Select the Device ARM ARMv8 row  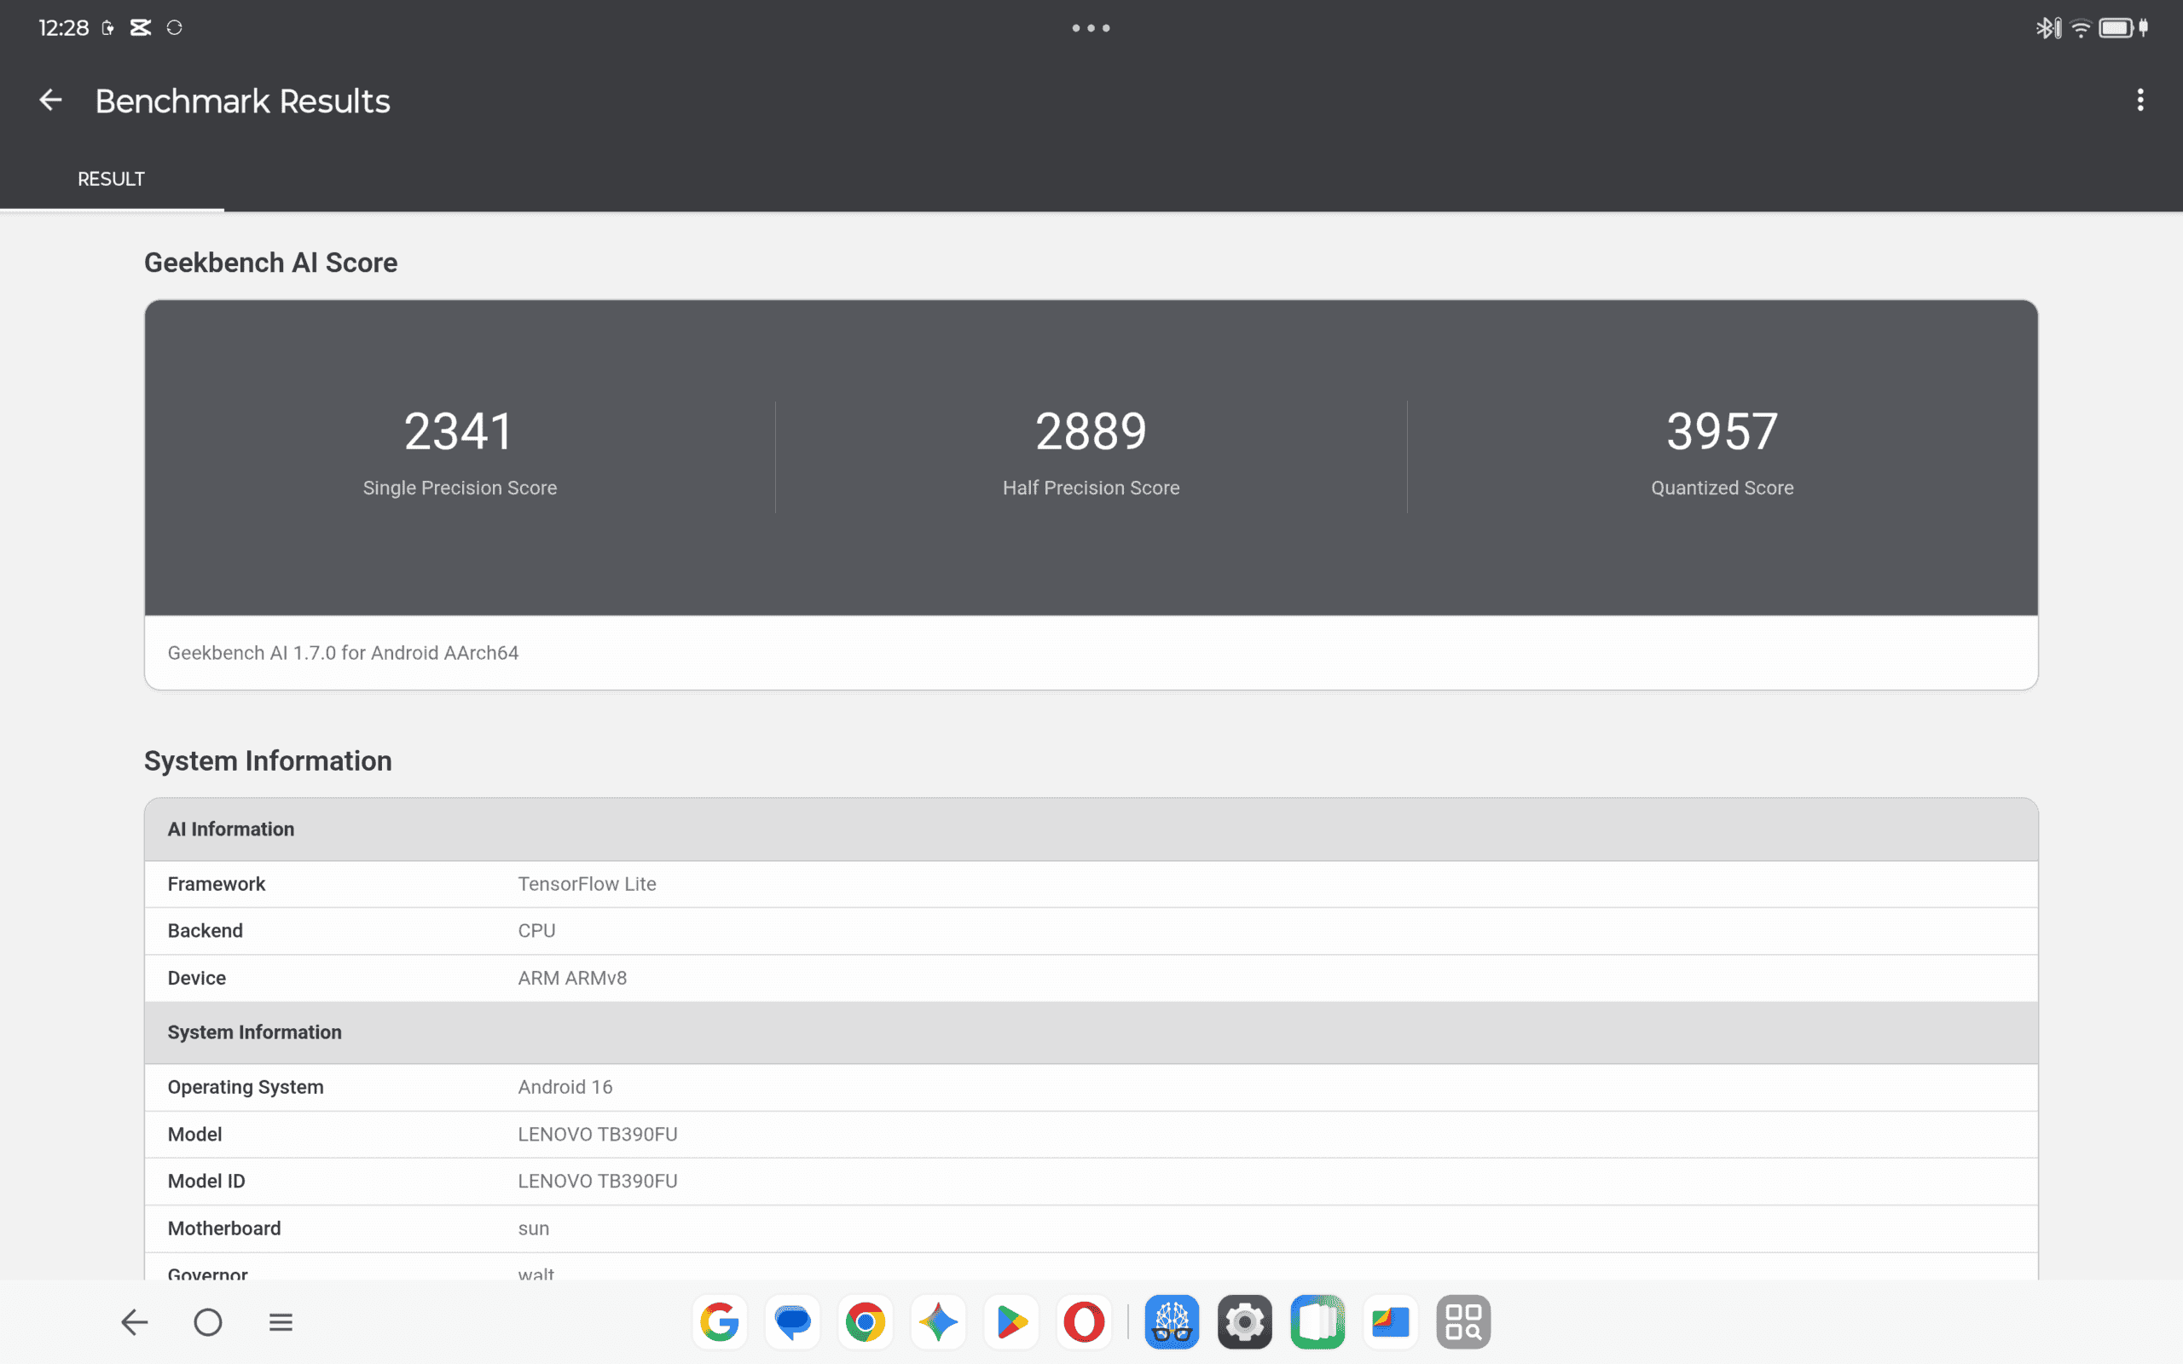[x=1091, y=978]
